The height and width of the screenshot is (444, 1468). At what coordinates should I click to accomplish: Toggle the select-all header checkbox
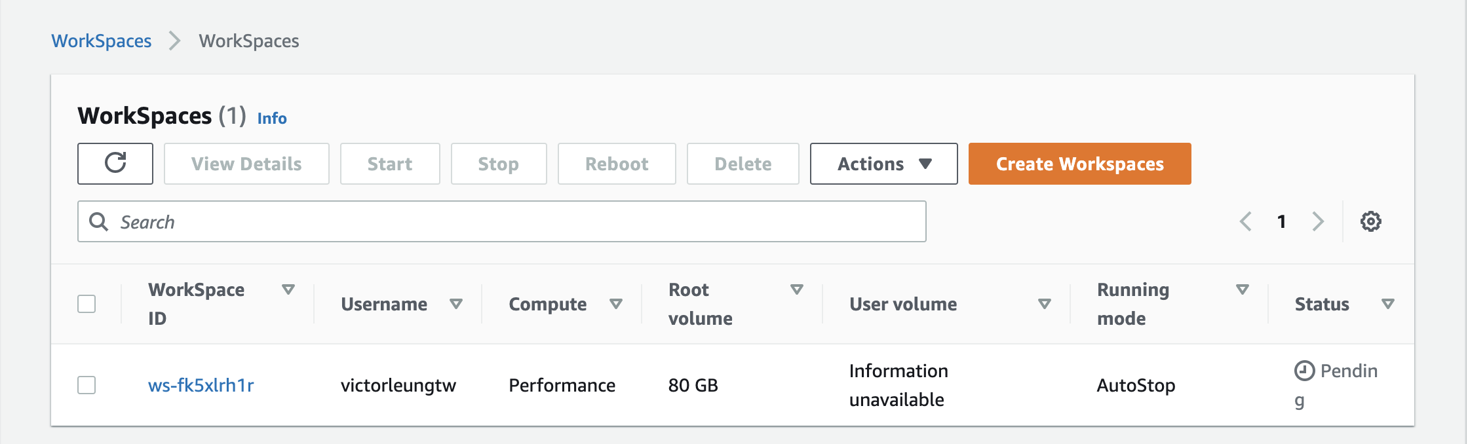click(x=87, y=304)
